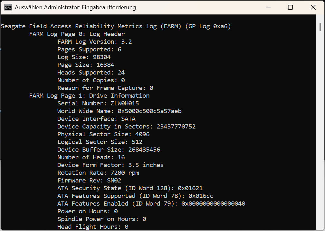325x231 pixels.
Task: Click the window title text 'Auswählen Administrator: Eingabeaufforderung'
Action: tap(75, 7)
